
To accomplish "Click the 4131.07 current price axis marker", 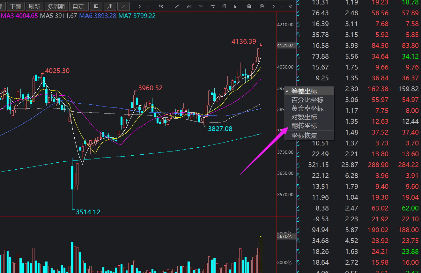I will (x=285, y=45).
